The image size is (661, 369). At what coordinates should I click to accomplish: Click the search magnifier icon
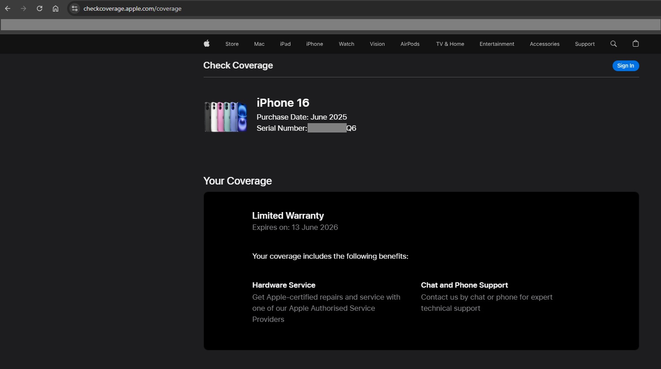tap(613, 44)
